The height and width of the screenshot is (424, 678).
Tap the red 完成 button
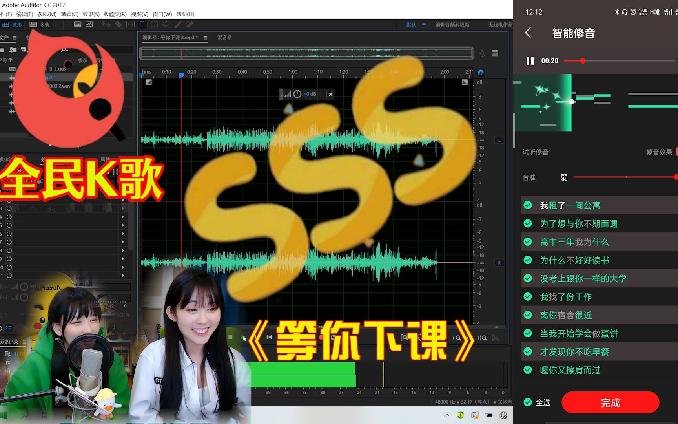(610, 402)
